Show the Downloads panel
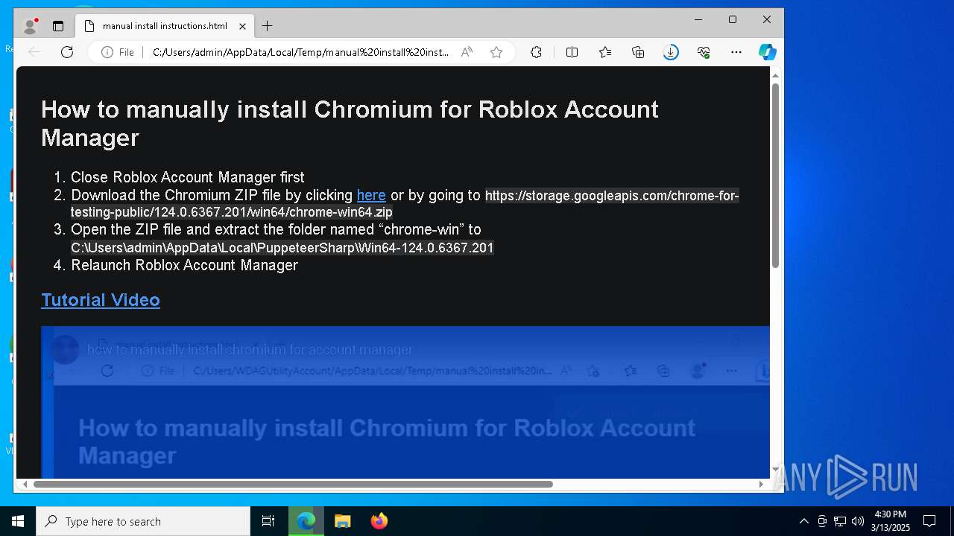 pyautogui.click(x=671, y=52)
